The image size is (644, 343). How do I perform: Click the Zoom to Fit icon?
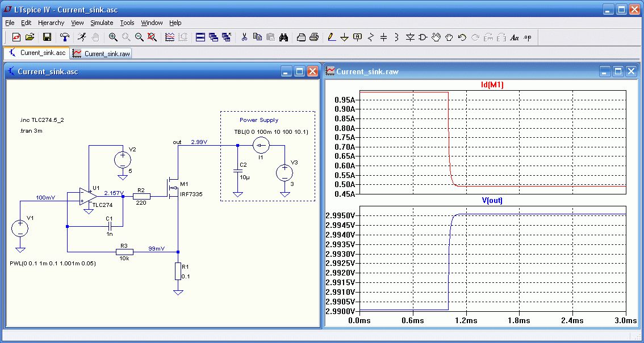point(152,37)
